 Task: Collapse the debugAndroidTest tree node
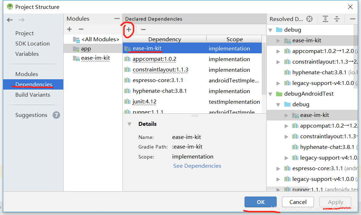271,94
